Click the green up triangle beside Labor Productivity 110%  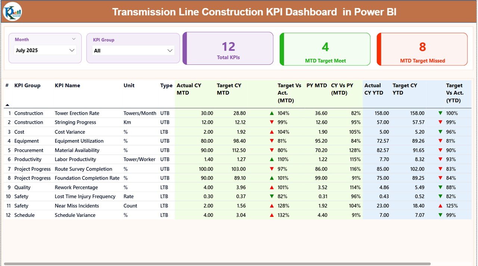coord(272,159)
